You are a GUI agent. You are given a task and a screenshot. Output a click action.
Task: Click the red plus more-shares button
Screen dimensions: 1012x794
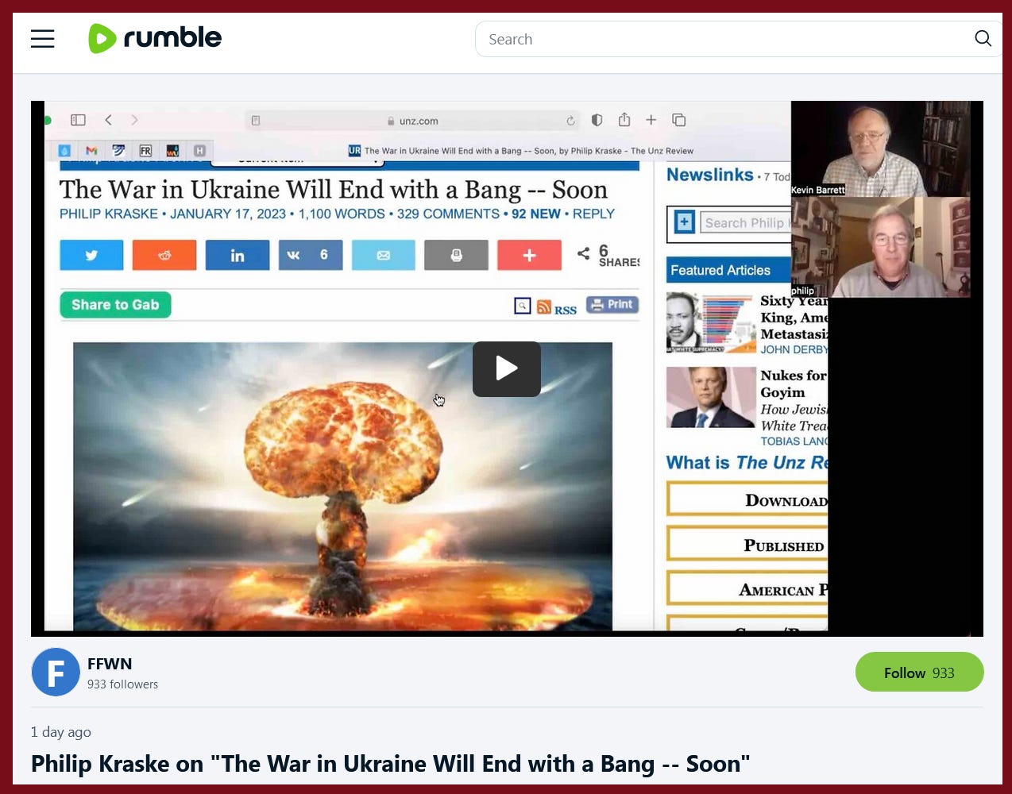(x=530, y=256)
